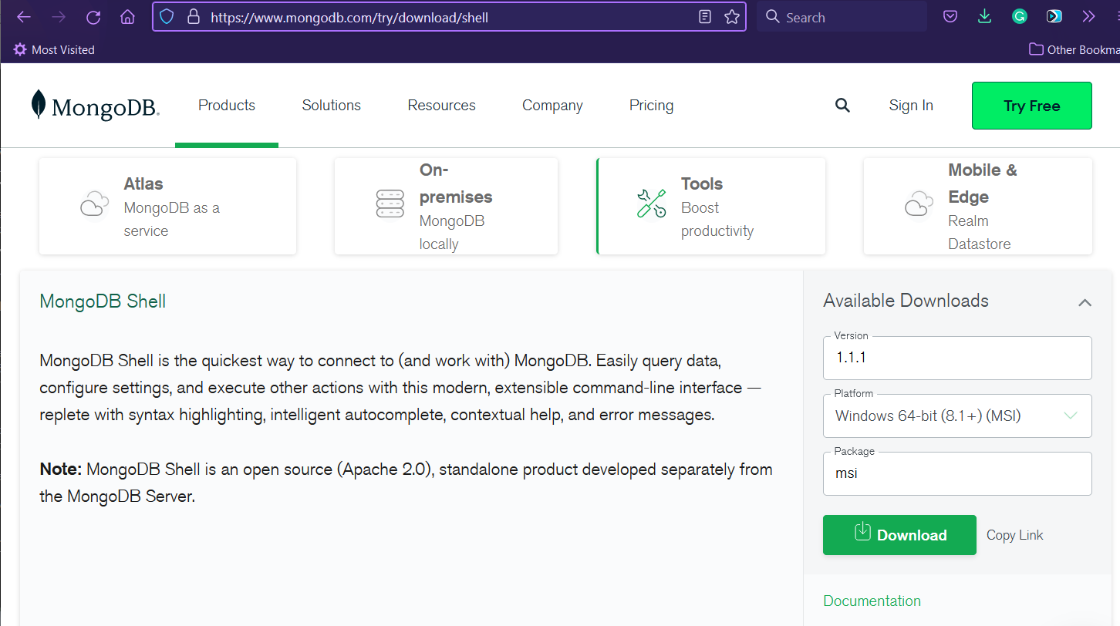The height and width of the screenshot is (626, 1120).
Task: Open the Documentation link
Action: pos(872,601)
